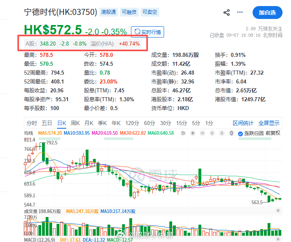Click the 52周最低 value 408.1

57,81
